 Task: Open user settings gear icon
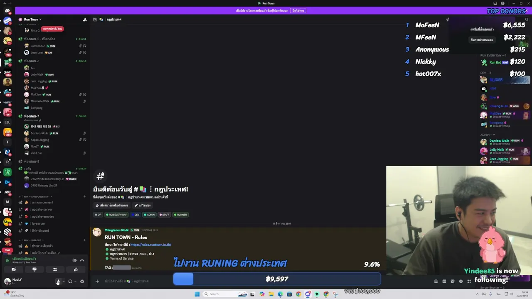pyautogui.click(x=82, y=281)
